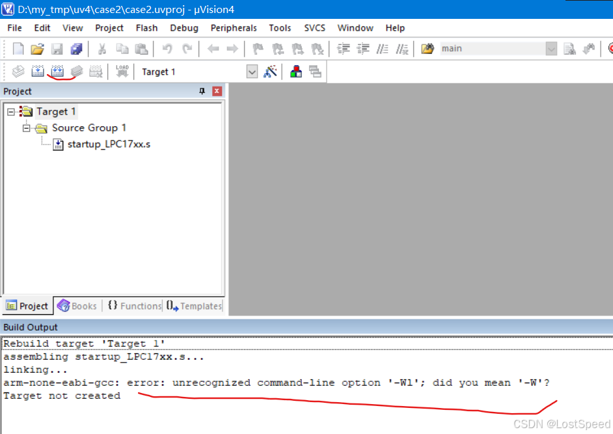Image resolution: width=613 pixels, height=434 pixels.
Task: Open the Peripherals menu
Action: click(234, 28)
